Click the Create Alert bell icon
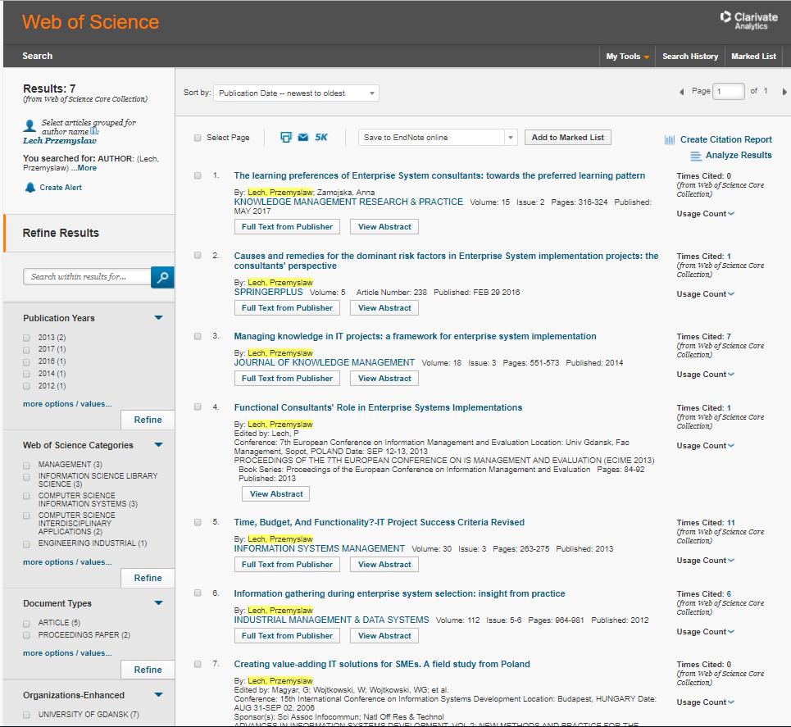The image size is (791, 727). point(30,188)
